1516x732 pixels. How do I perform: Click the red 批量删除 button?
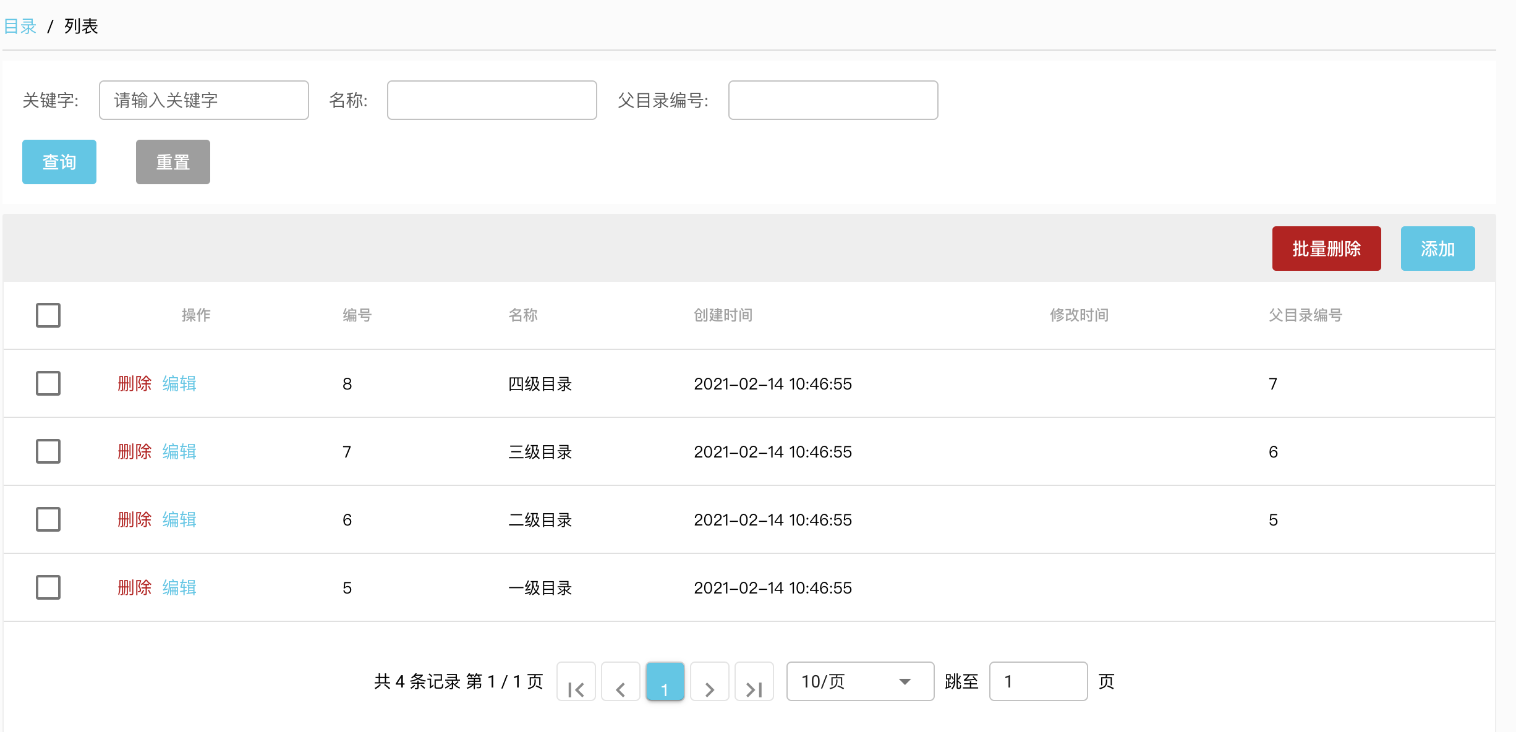[x=1326, y=249]
